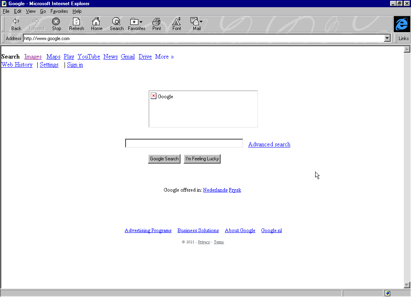Open the Favorites menu in the menu bar

[x=59, y=11]
